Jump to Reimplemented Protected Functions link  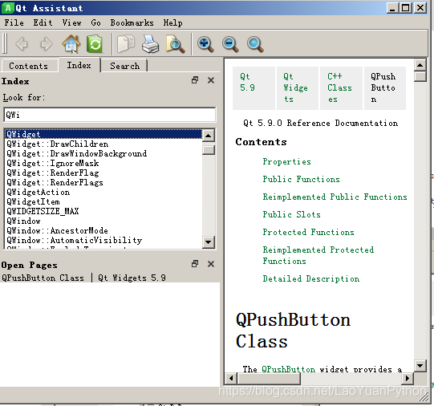(318, 255)
